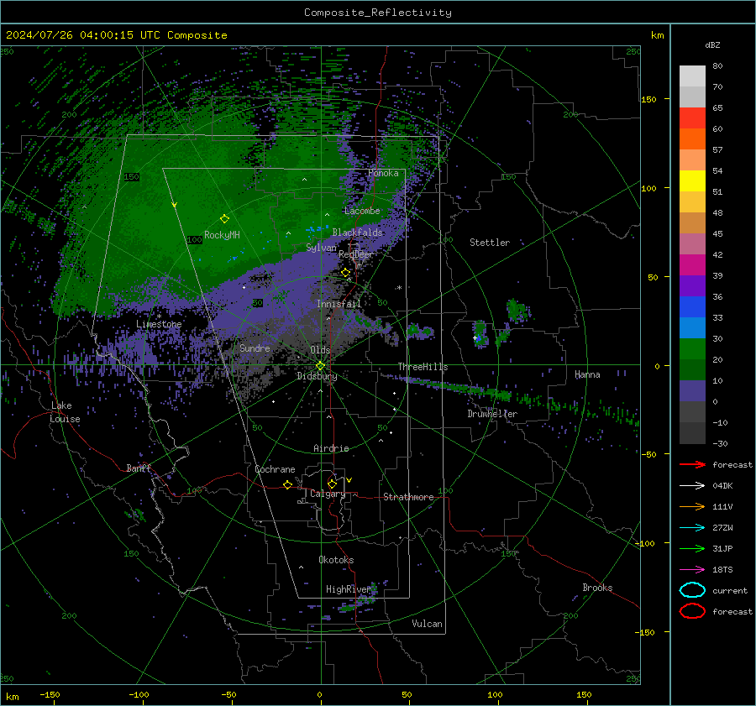Click the Cochrane city label
756x706 pixels.
click(275, 469)
